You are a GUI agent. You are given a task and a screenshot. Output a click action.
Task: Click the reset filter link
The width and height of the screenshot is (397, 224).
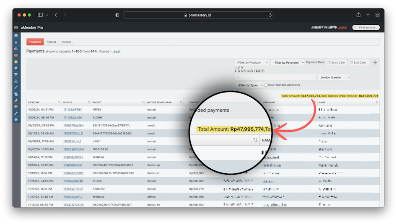click(117, 51)
